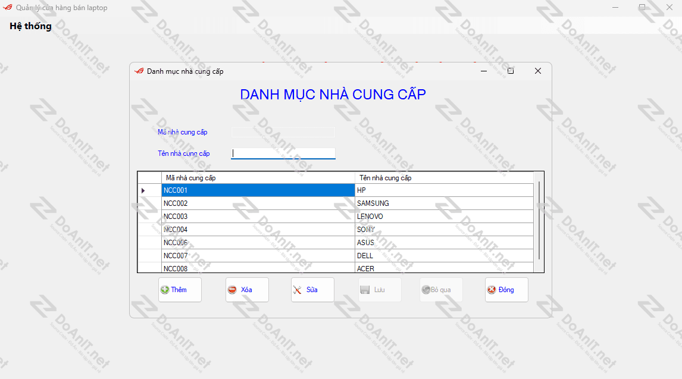682x379 pixels.
Task: Select the NCC006 cell
Action: pyautogui.click(x=258, y=243)
